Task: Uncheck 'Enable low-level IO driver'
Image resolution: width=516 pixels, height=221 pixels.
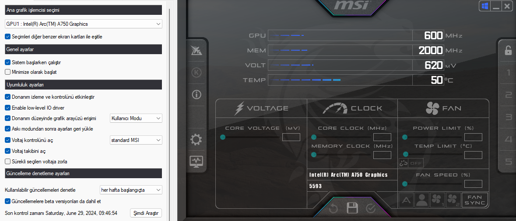Action: (x=7, y=107)
